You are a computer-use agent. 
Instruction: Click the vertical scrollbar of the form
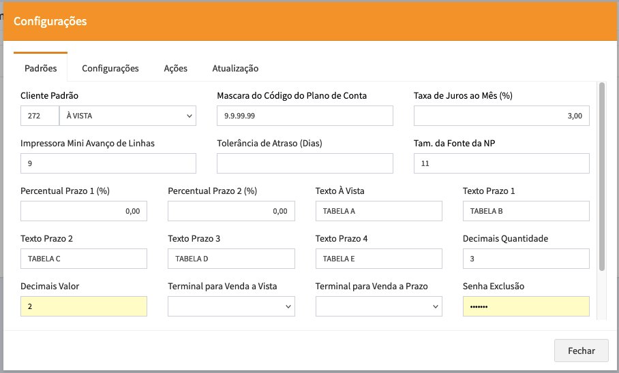point(601,177)
